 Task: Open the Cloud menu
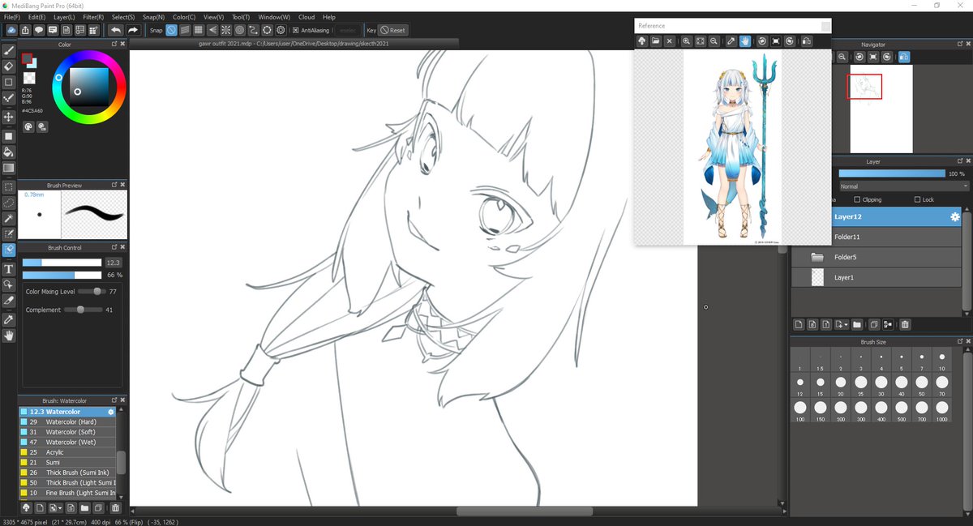pos(306,17)
